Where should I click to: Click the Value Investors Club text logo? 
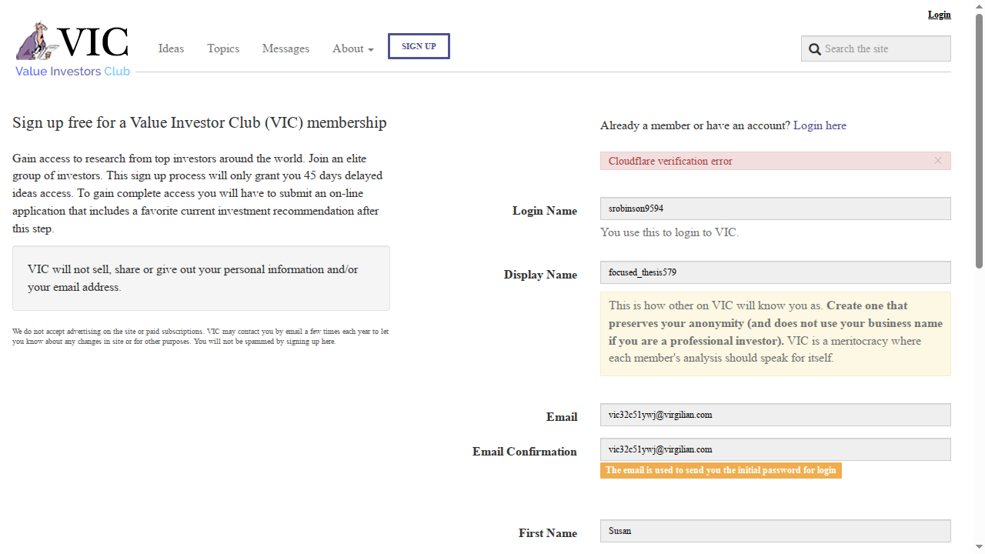tap(73, 72)
